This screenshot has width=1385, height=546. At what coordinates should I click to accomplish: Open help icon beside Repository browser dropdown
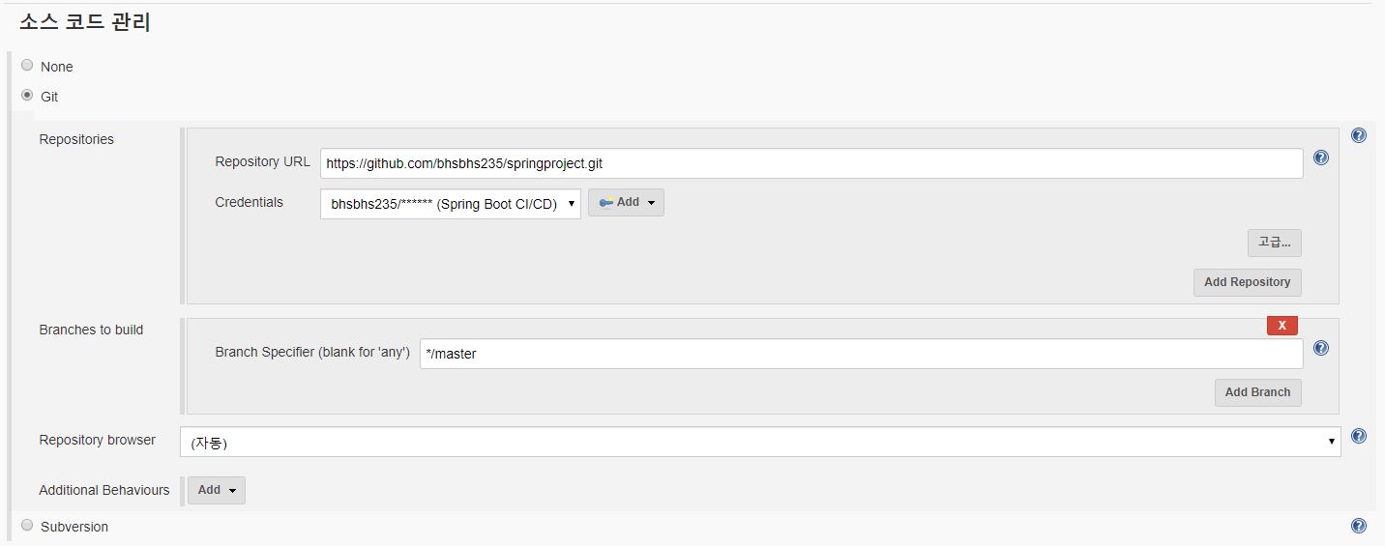(1358, 436)
